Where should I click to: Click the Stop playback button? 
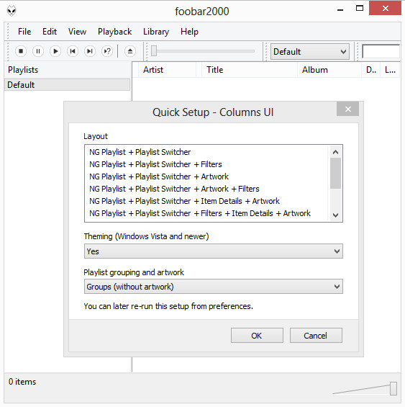point(21,51)
